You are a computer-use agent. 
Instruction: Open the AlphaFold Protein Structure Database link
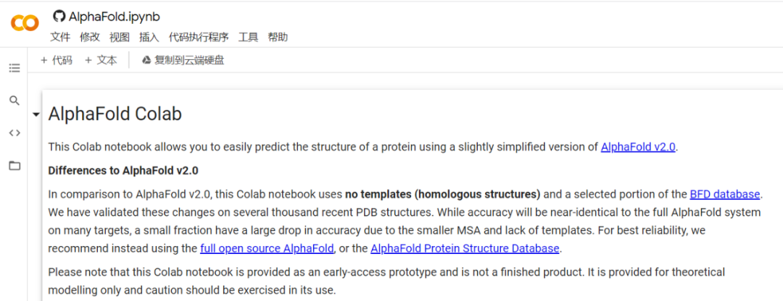pyautogui.click(x=465, y=248)
